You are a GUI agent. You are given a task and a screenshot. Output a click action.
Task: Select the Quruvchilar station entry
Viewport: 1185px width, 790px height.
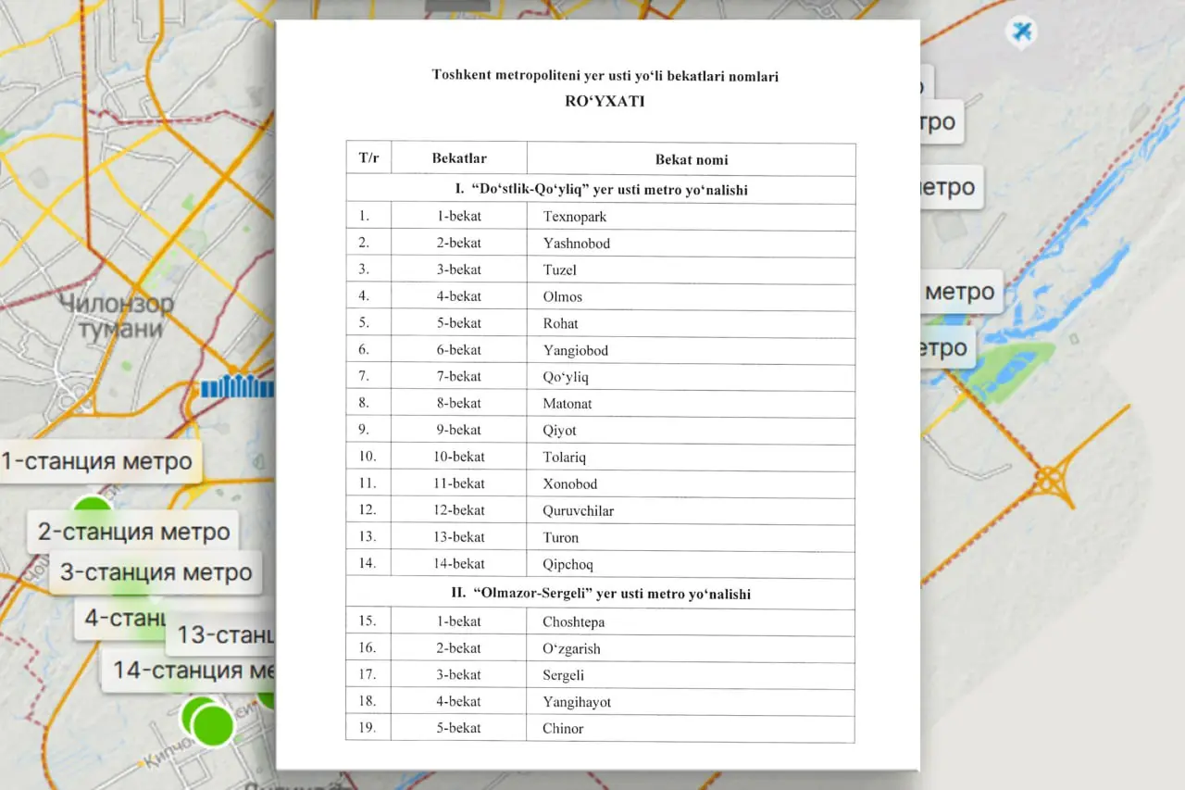(x=578, y=510)
